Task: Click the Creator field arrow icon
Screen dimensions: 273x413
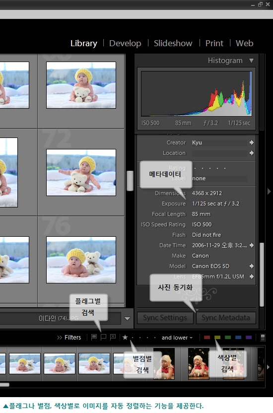Action: pos(252,142)
